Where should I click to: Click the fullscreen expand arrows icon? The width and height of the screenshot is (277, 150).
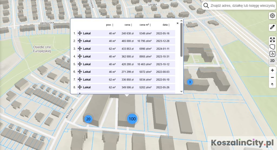coord(272,40)
